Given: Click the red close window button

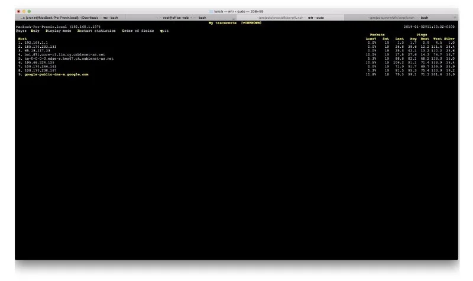Looking at the screenshot, I should point(18,12).
